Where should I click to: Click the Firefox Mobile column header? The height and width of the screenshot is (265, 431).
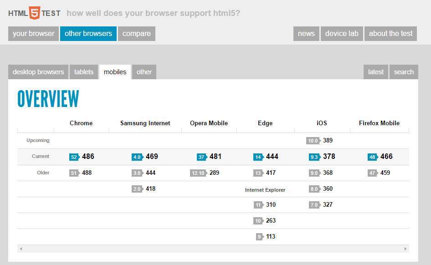(x=380, y=123)
